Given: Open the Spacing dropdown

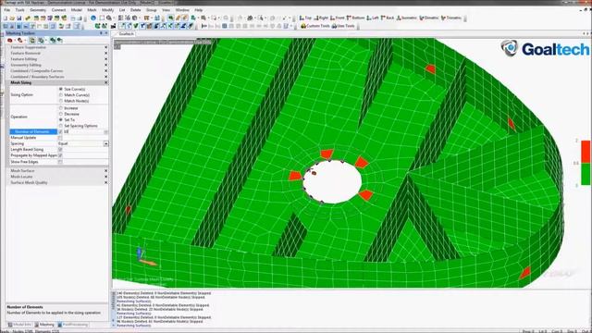Looking at the screenshot, I should click(105, 144).
